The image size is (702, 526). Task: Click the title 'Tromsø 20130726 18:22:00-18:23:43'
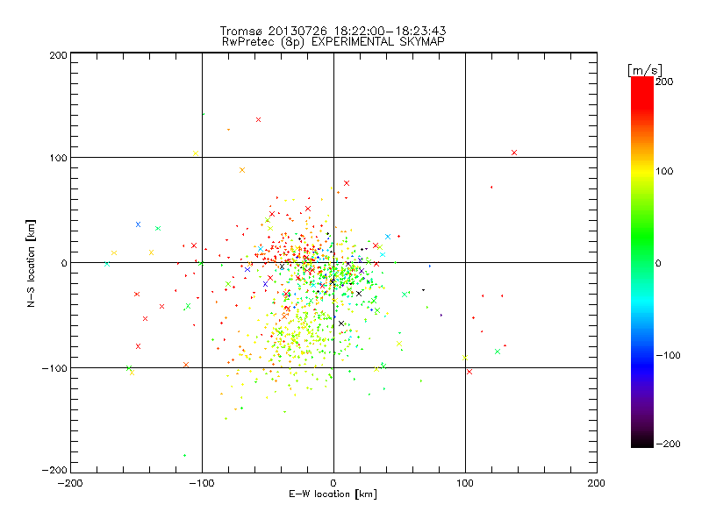[x=333, y=31]
